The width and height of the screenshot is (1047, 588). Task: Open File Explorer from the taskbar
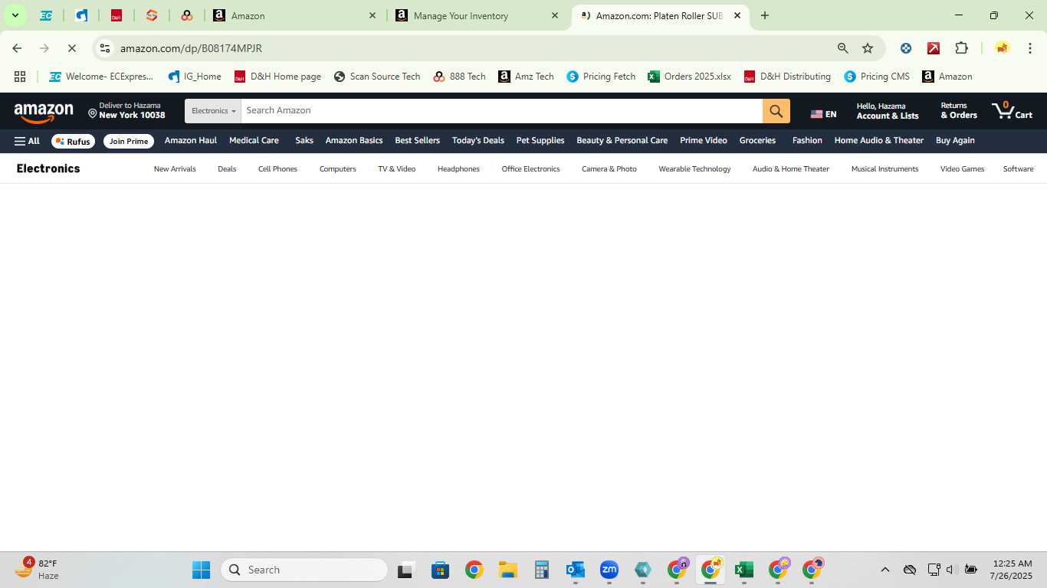(507, 570)
